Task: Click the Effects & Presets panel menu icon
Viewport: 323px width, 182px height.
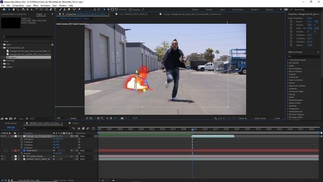Action: click(x=318, y=52)
